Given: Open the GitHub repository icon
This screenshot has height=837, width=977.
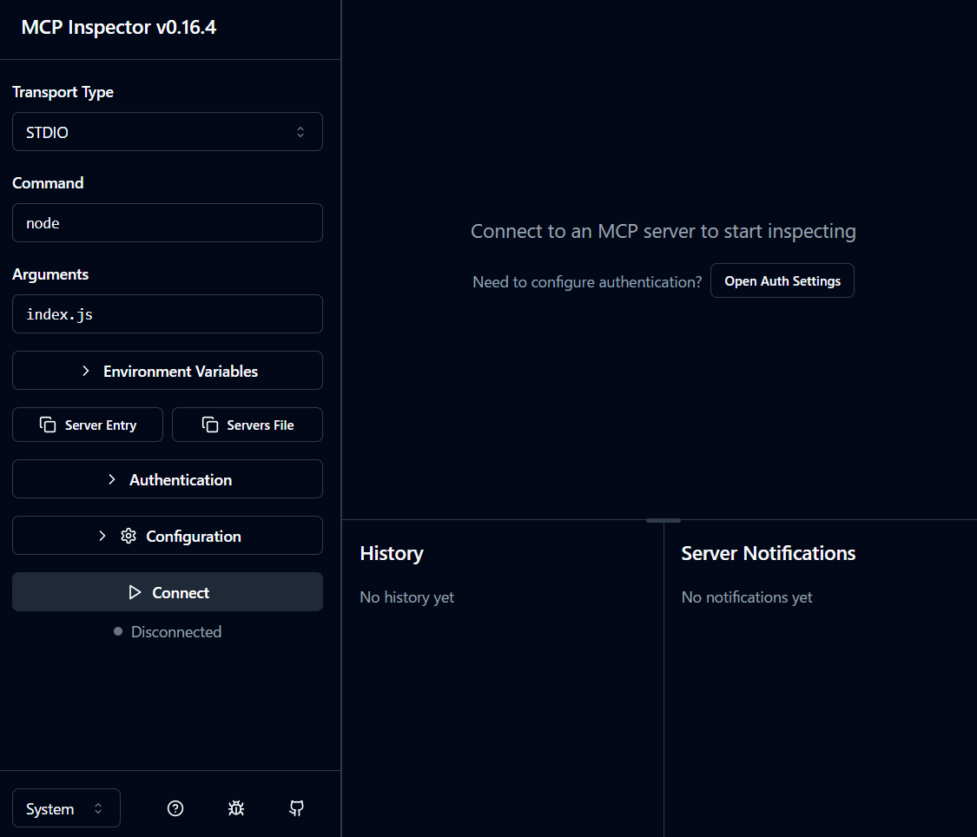Looking at the screenshot, I should (x=297, y=808).
